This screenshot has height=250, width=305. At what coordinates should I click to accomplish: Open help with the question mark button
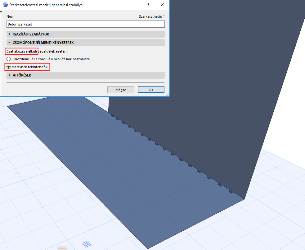pos(148,5)
